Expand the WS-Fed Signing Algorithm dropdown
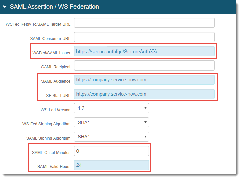Viewport: 241px width, 179px height. [x=111, y=122]
